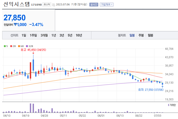This screenshot has width=178, height=119.
Task: Click the 07/03 date axis label
Action: tap(158, 116)
